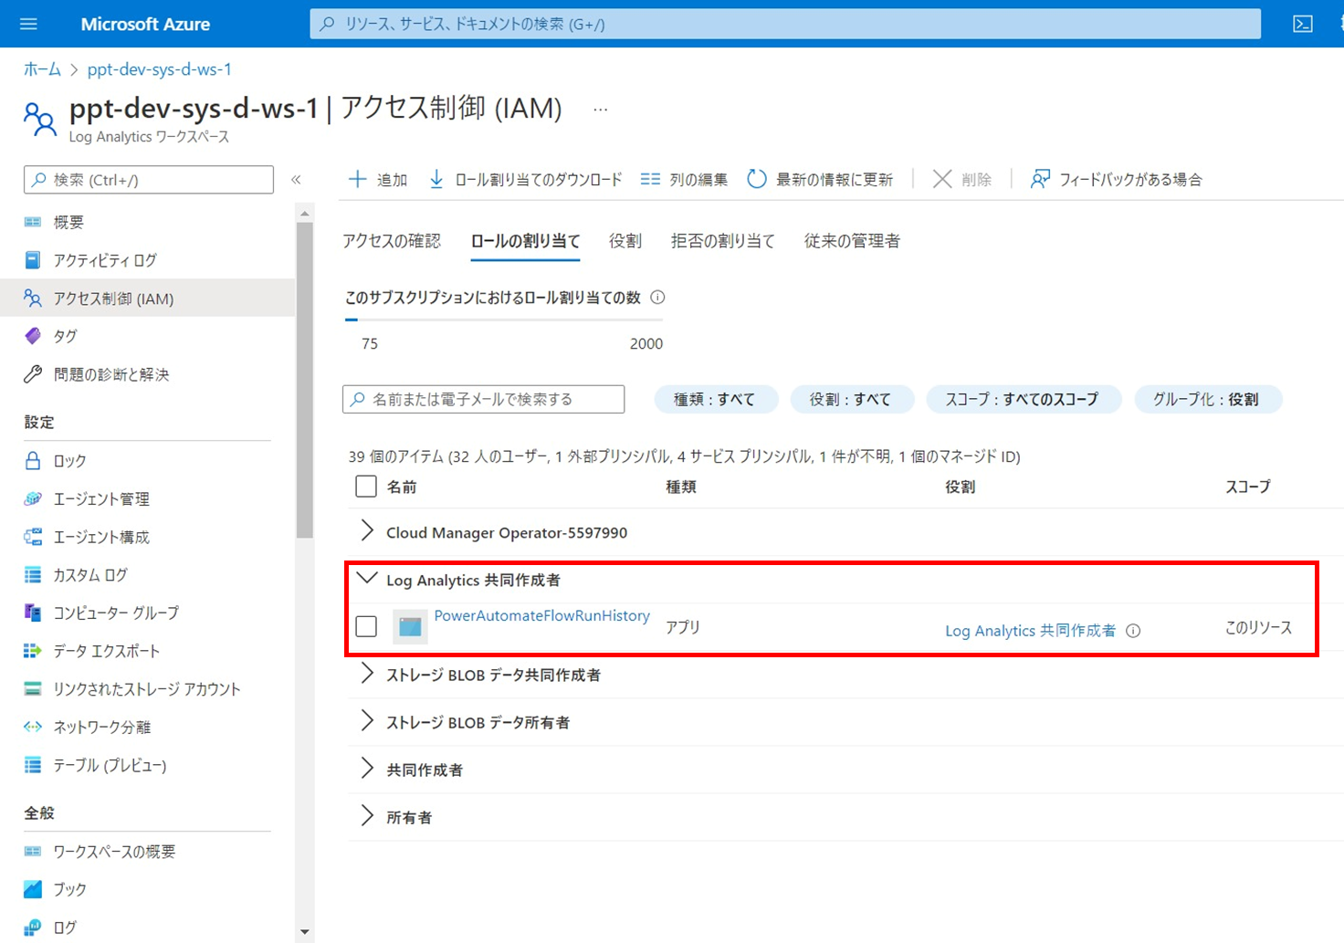Expand the ストレージ BLOB データ共同作成者 group
1344x943 pixels.
pos(367,674)
